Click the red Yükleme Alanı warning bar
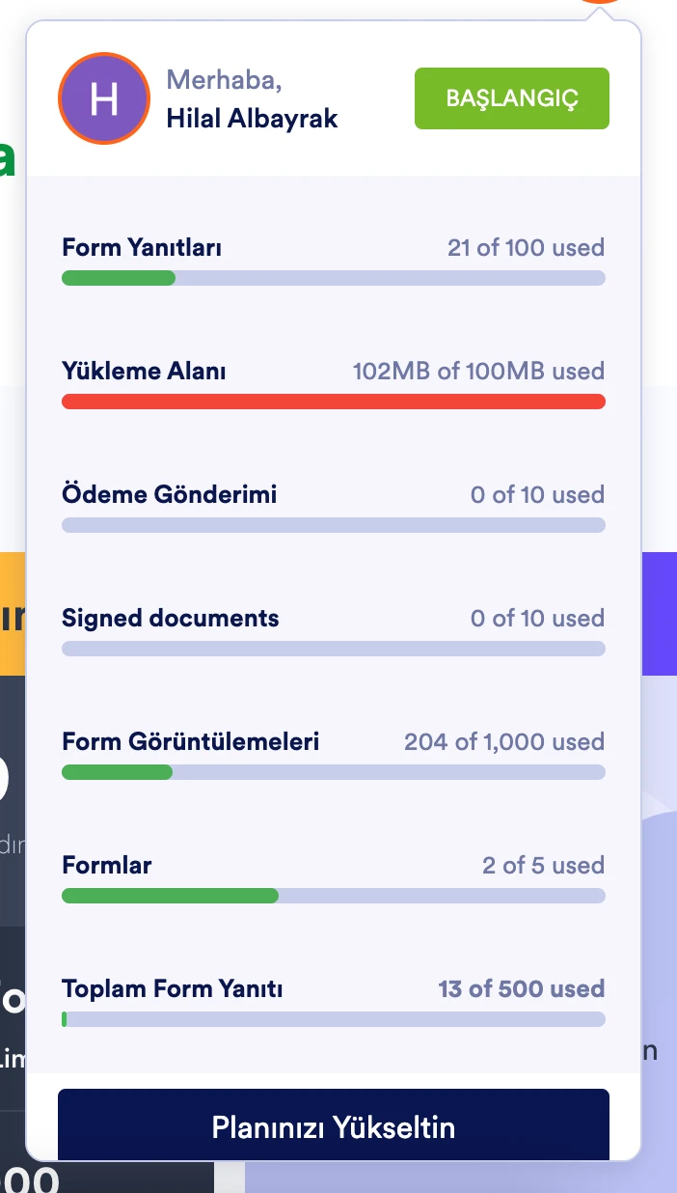Viewport: 677px width, 1193px height. 334,401
